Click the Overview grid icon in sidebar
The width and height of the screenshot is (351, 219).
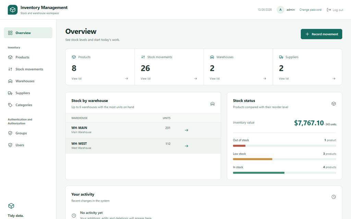click(10, 33)
